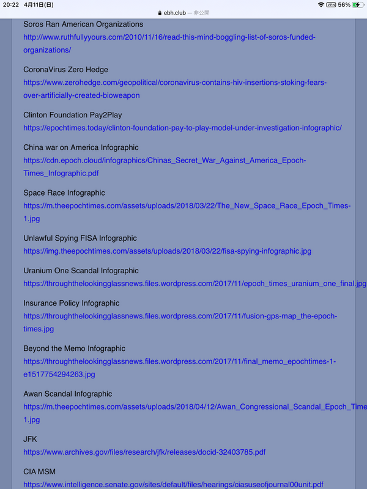
Task: Tap the lock icon beside ebh.club
Action: pyautogui.click(x=160, y=12)
